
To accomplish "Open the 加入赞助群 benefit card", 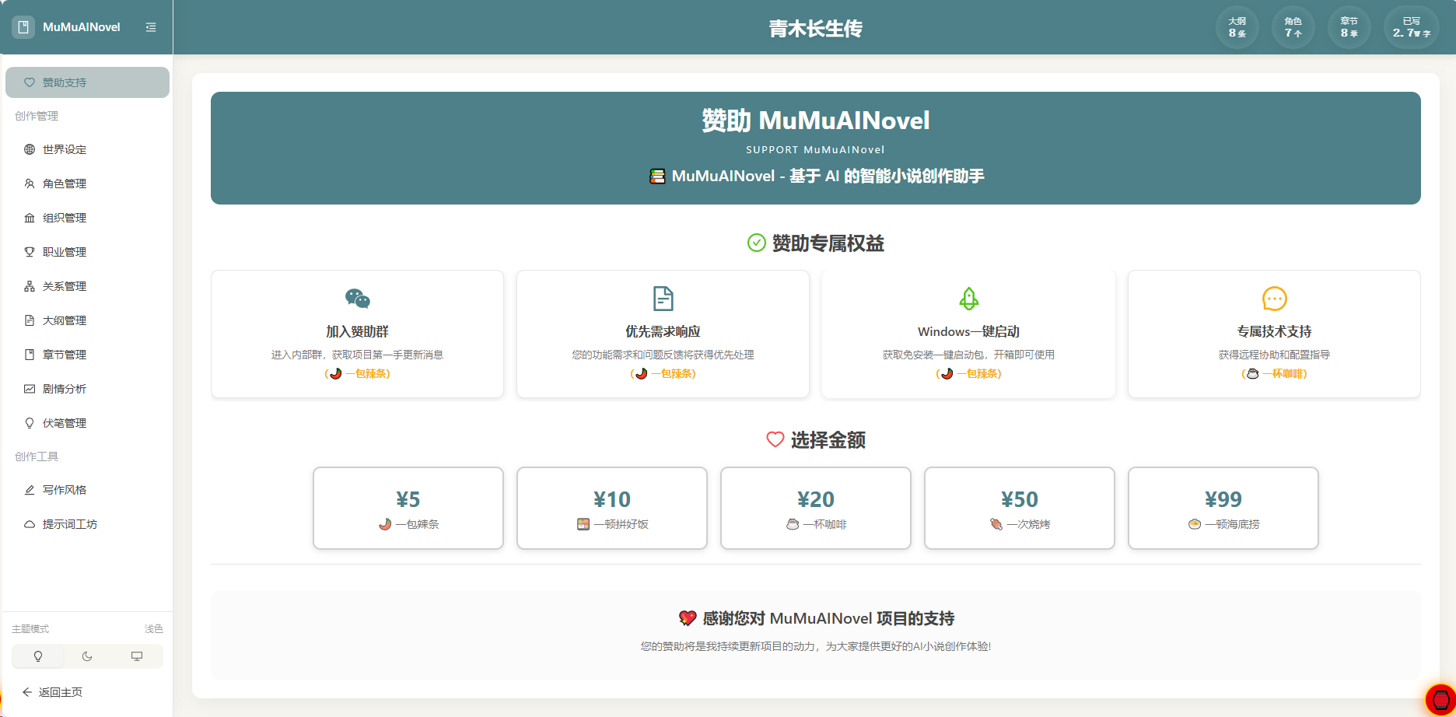I will coord(358,334).
